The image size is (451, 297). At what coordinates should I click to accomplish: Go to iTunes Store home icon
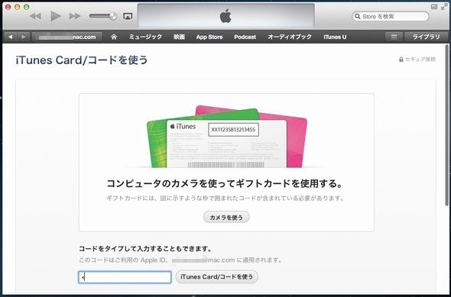pos(114,37)
